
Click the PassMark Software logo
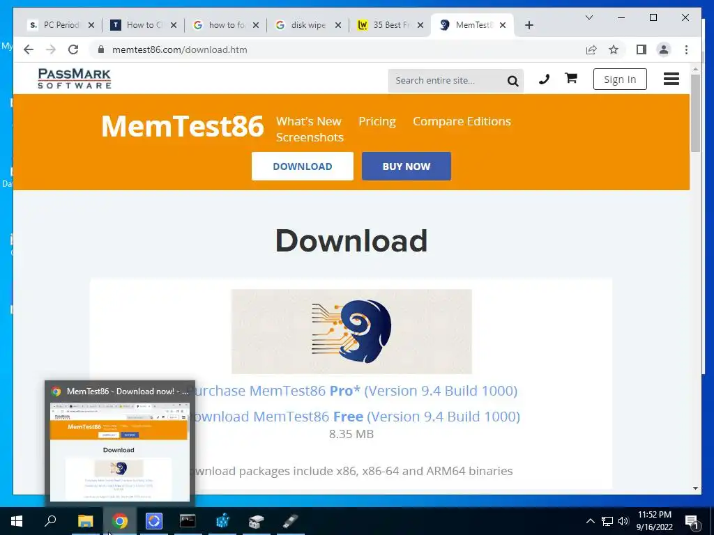[74, 79]
